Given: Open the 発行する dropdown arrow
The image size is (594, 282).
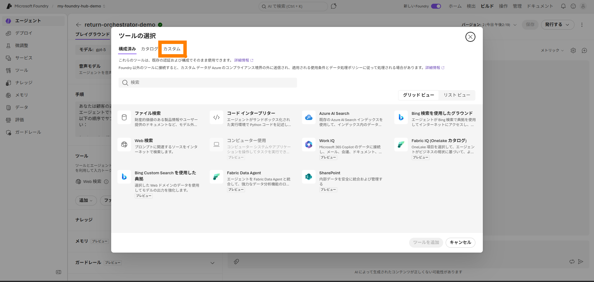Looking at the screenshot, I should pos(567,25).
